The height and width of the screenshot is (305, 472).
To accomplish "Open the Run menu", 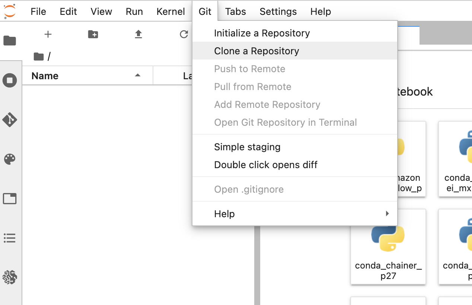I will pos(134,12).
